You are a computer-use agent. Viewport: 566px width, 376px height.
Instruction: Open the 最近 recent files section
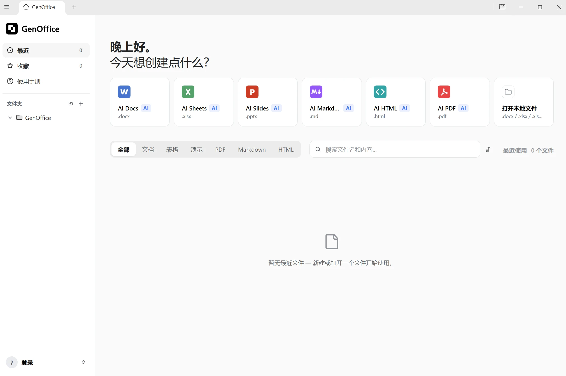click(46, 50)
